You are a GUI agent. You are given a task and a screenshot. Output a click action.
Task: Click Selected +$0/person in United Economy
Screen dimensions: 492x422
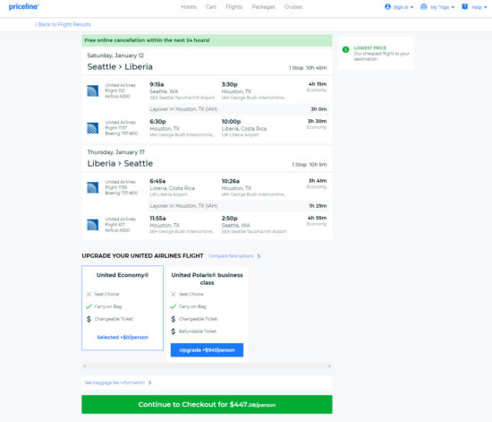[x=123, y=337]
